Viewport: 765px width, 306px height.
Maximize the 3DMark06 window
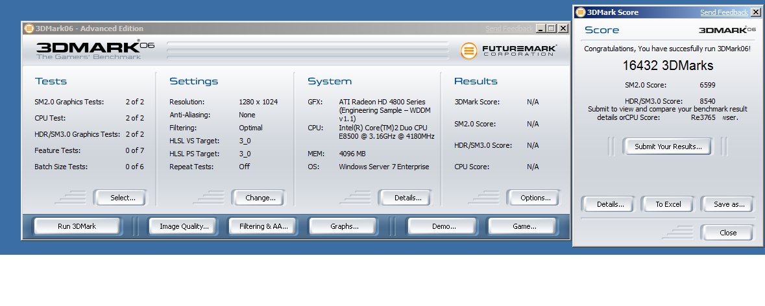[552, 29]
